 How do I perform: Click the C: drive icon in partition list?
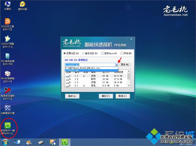coord(67,76)
